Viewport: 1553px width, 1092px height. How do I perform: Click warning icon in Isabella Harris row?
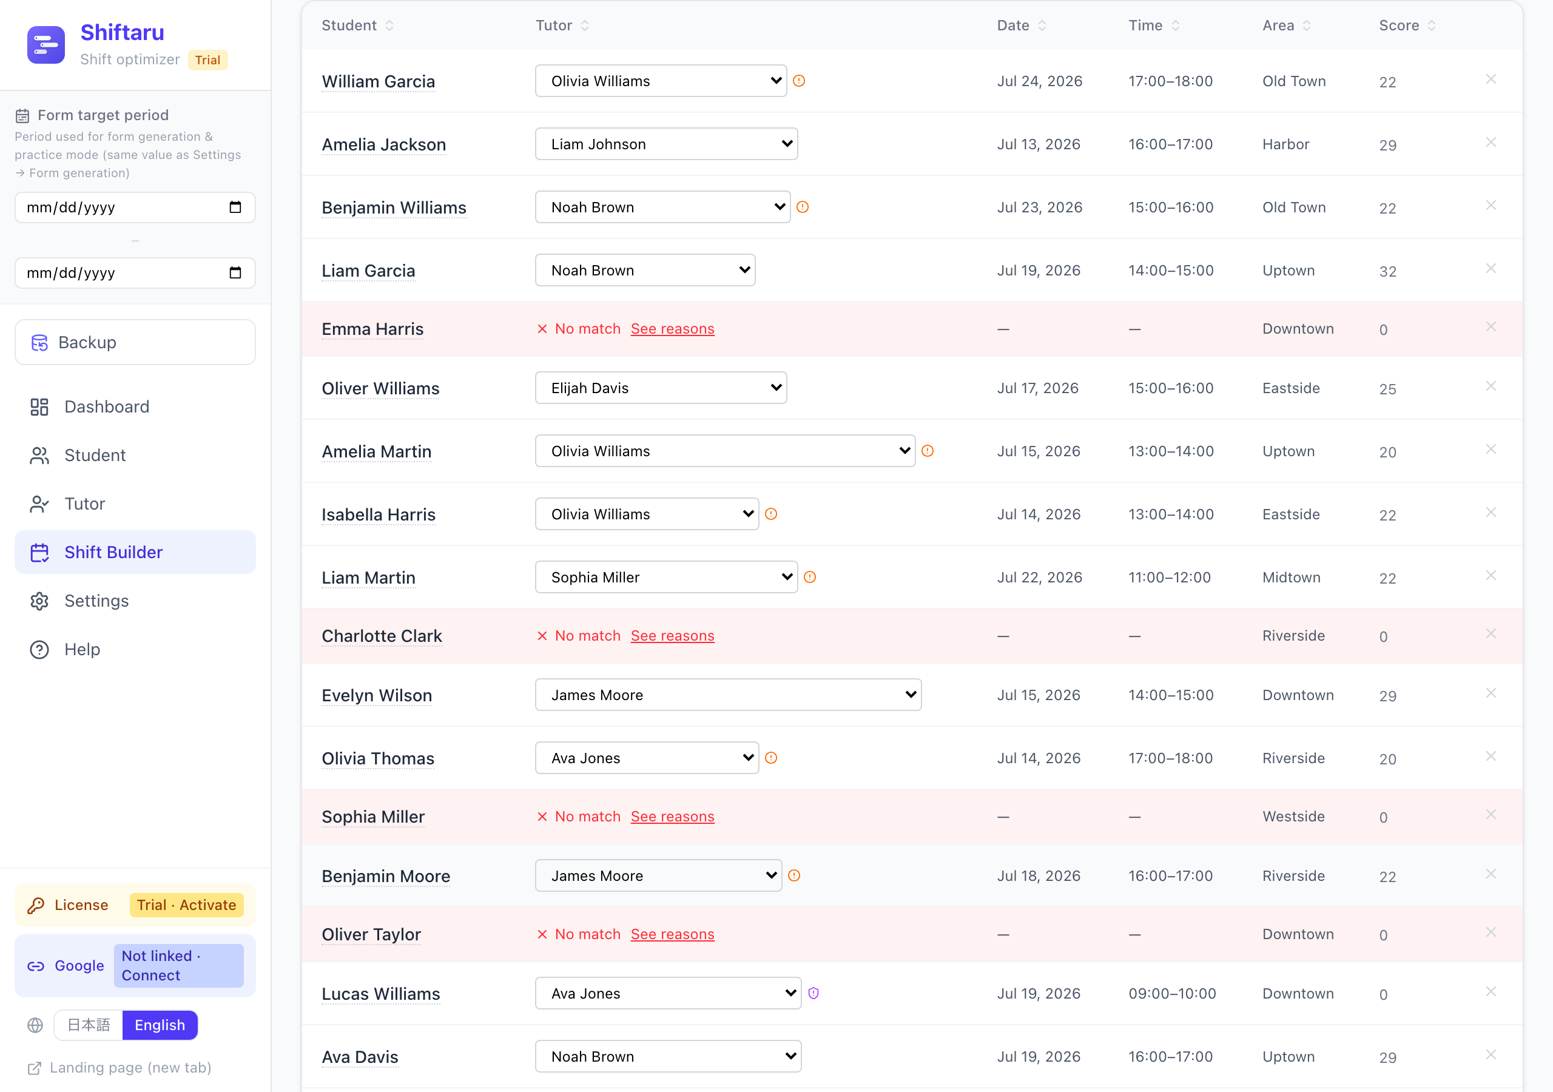771,513
